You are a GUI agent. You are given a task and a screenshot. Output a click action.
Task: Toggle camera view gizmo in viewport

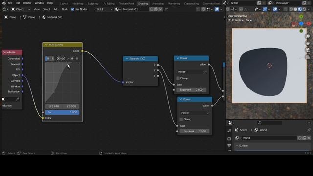pos(308,50)
